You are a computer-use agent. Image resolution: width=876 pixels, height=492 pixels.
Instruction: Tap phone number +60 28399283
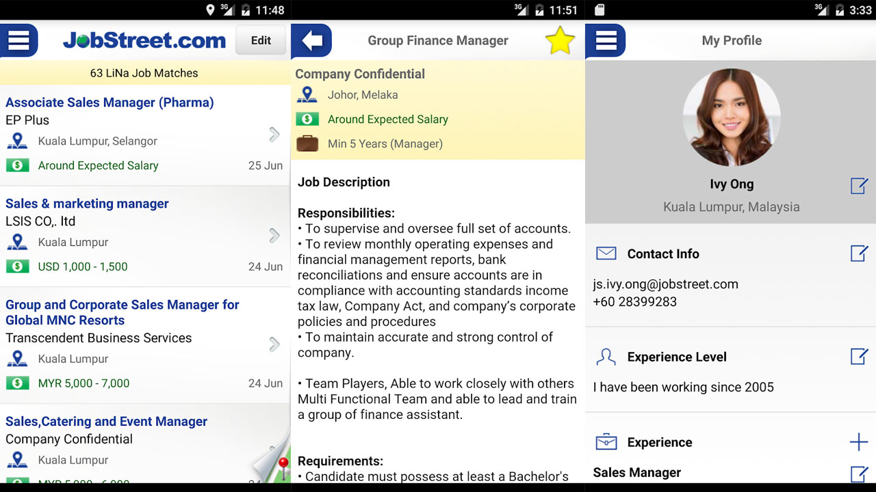[x=635, y=301]
